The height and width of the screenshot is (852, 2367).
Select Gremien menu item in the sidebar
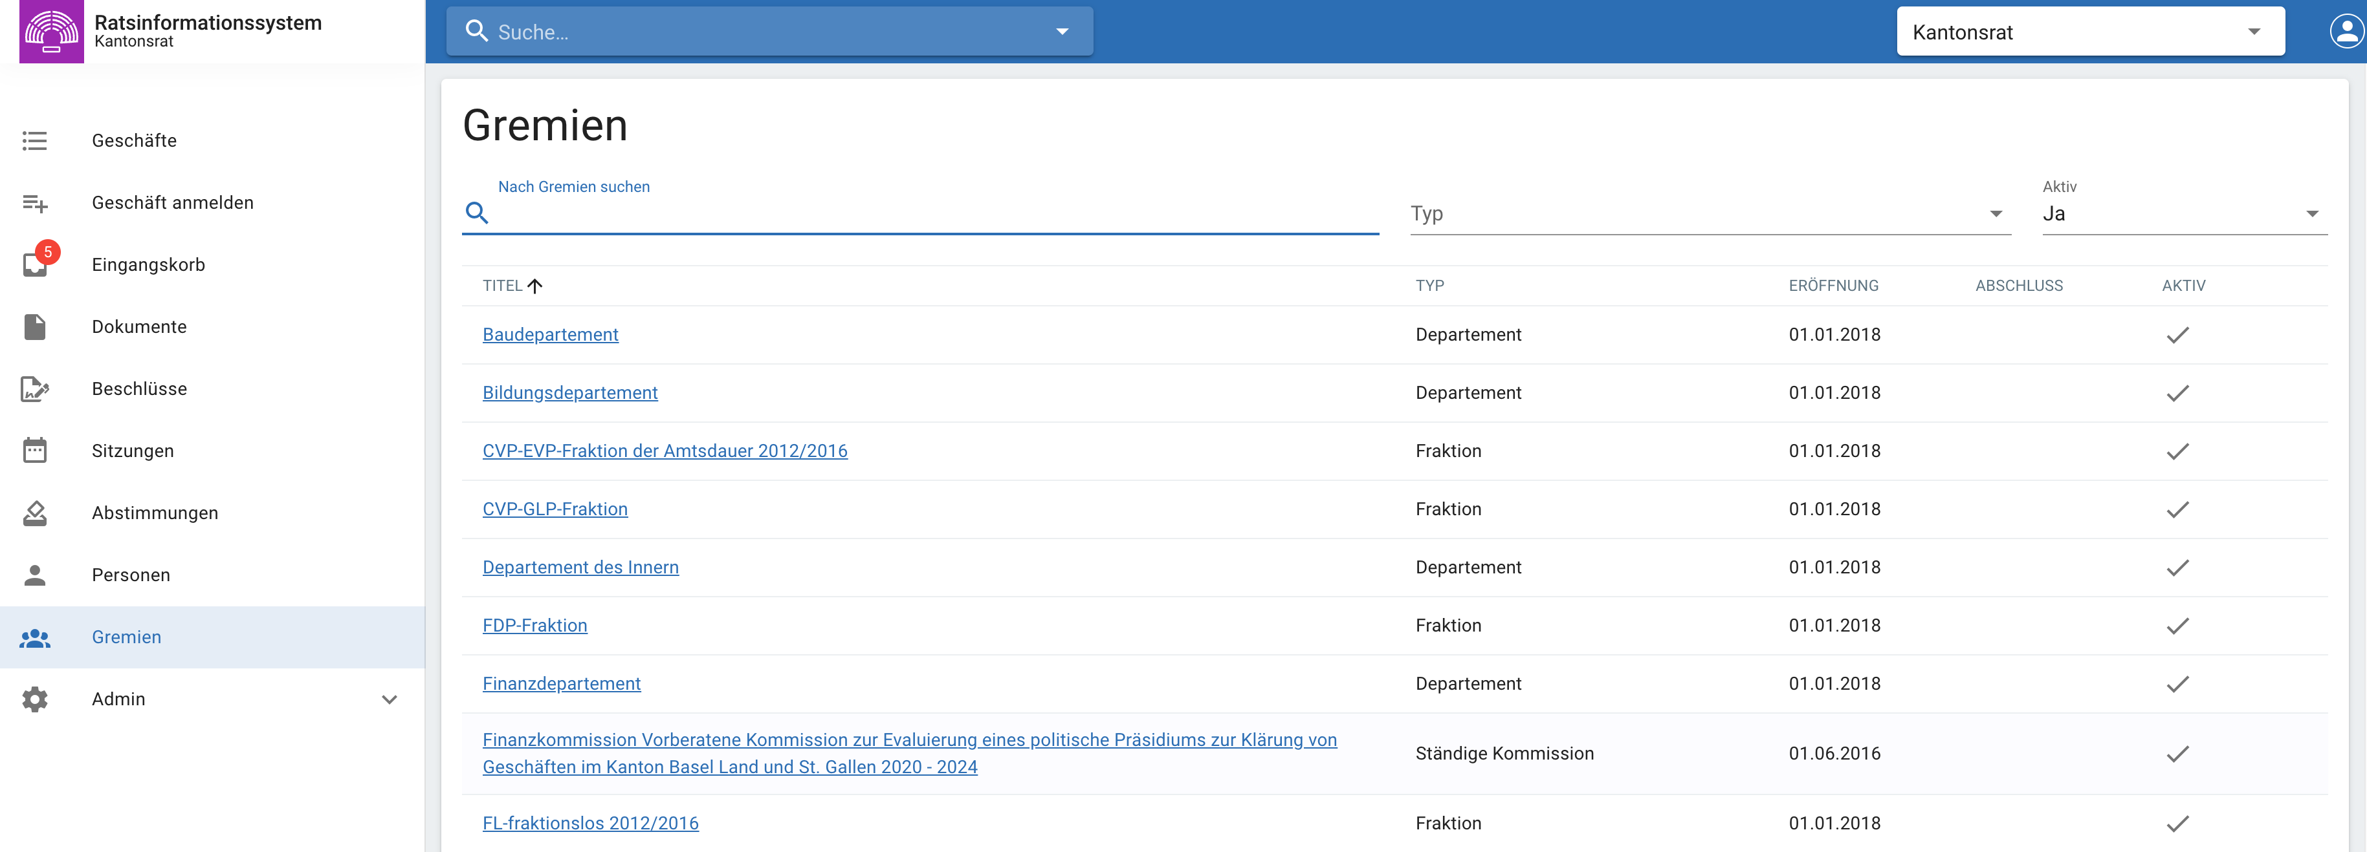coord(126,637)
